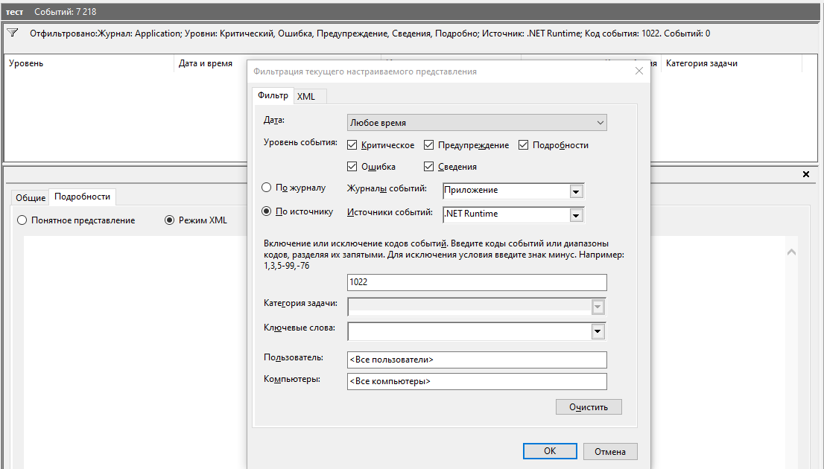Close the filter dialog window

(638, 71)
